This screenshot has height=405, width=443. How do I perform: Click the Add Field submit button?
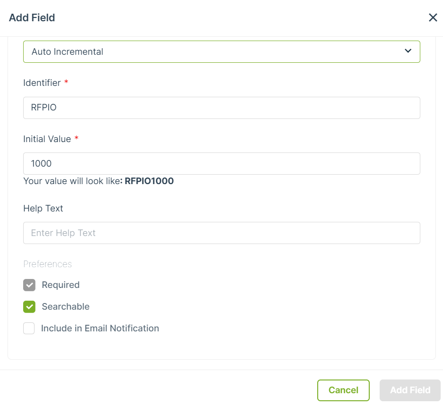410,390
